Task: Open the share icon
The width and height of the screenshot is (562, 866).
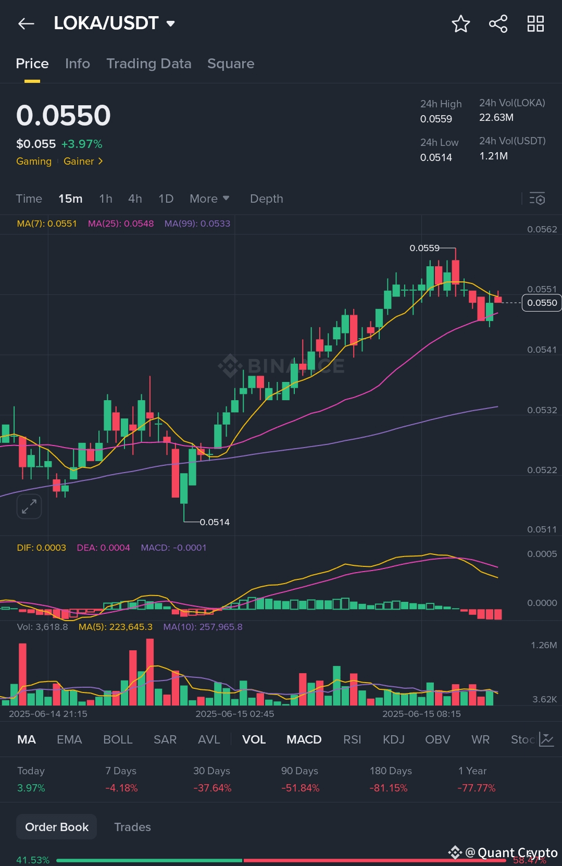Action: click(x=498, y=23)
